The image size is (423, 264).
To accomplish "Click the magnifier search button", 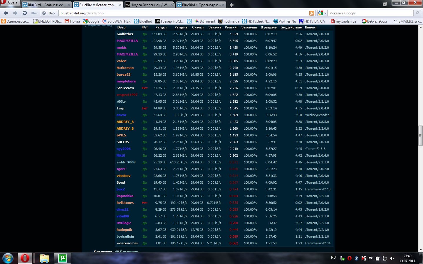I will (x=417, y=13).
